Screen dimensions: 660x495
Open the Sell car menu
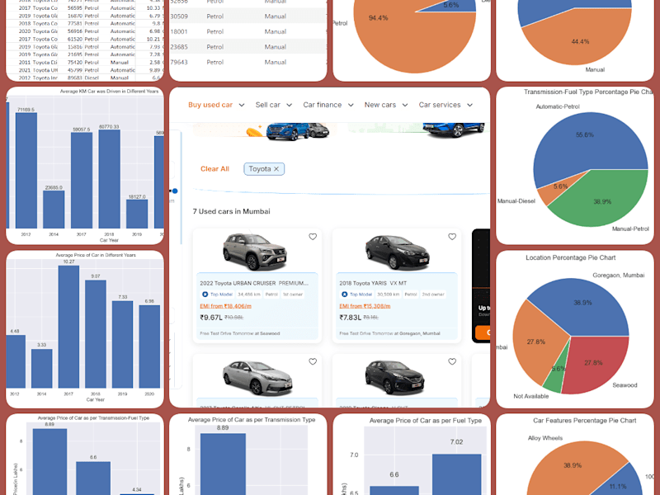pos(267,105)
